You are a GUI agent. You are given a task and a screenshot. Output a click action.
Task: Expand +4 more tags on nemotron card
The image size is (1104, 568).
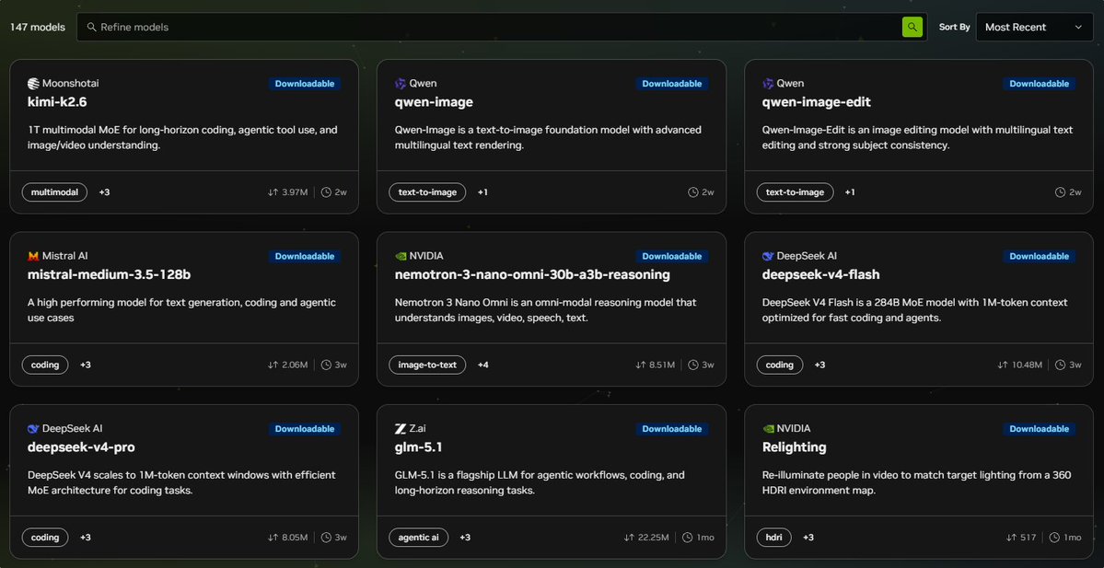[x=483, y=365]
